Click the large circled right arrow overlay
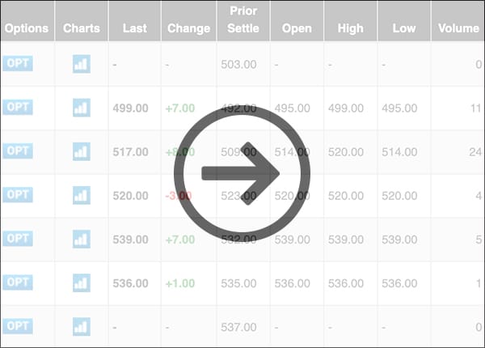This screenshot has width=485, height=348. 242,173
